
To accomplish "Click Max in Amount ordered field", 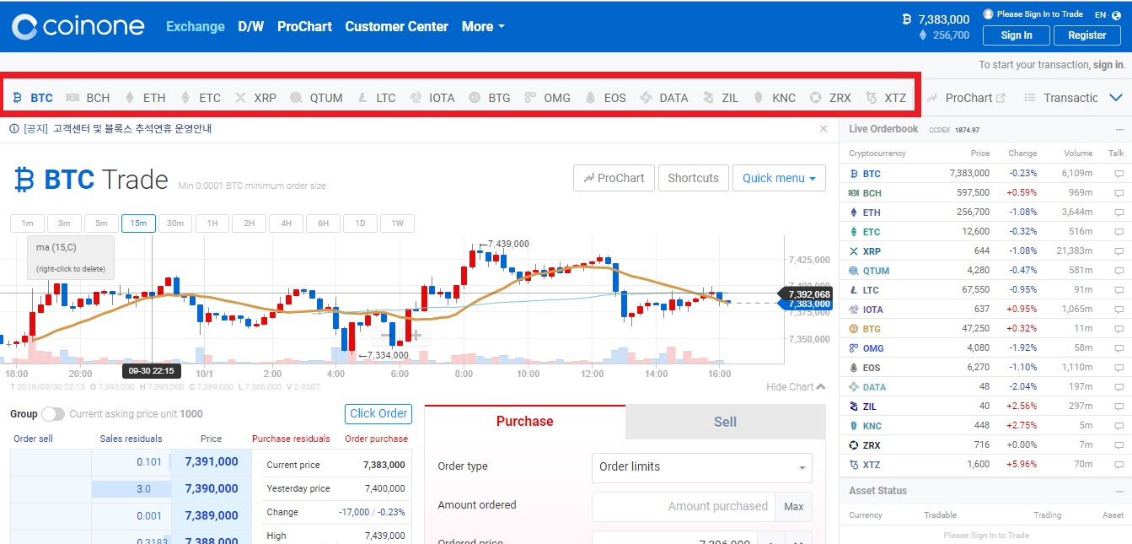I will coord(793,507).
